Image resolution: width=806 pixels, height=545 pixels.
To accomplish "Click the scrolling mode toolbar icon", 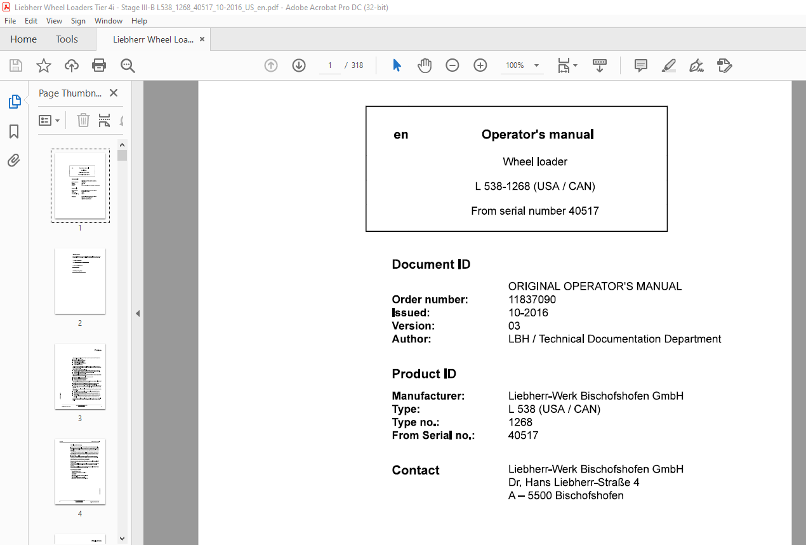I will point(600,65).
